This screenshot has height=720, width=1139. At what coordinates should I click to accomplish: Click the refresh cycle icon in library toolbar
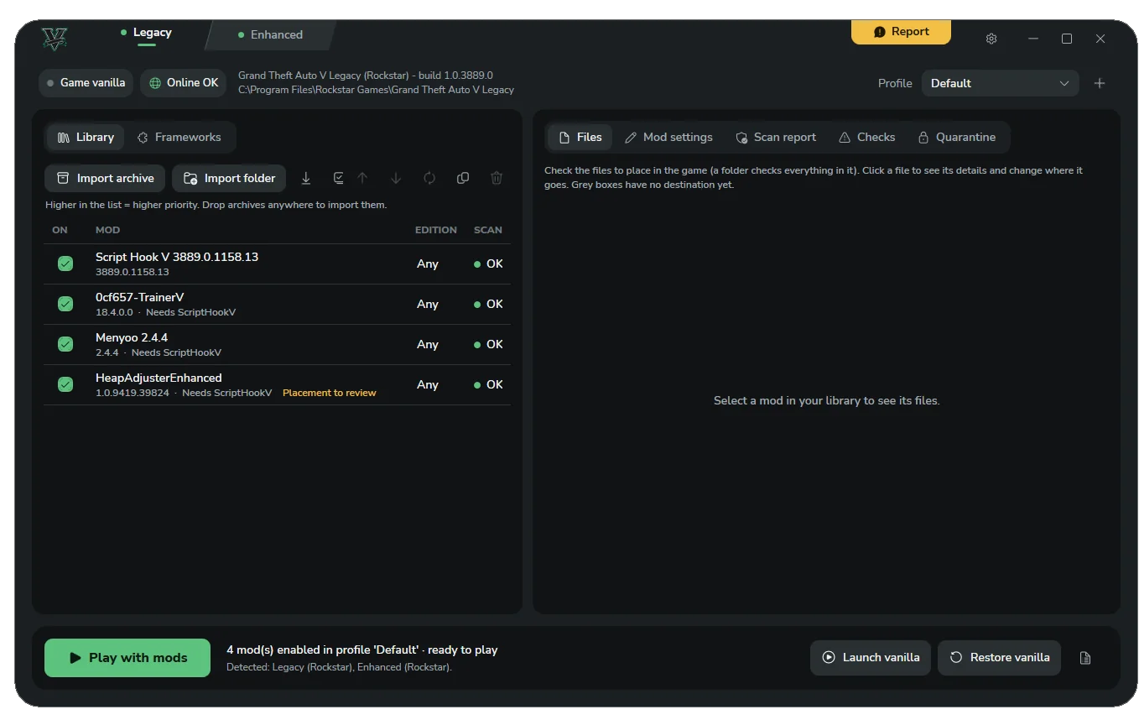[x=429, y=178]
